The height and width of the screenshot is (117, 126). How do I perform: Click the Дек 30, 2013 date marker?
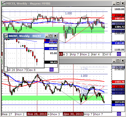pos(73,114)
